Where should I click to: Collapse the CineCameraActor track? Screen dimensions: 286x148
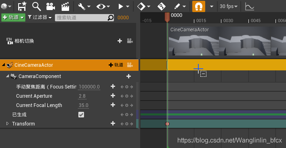tap(3, 65)
